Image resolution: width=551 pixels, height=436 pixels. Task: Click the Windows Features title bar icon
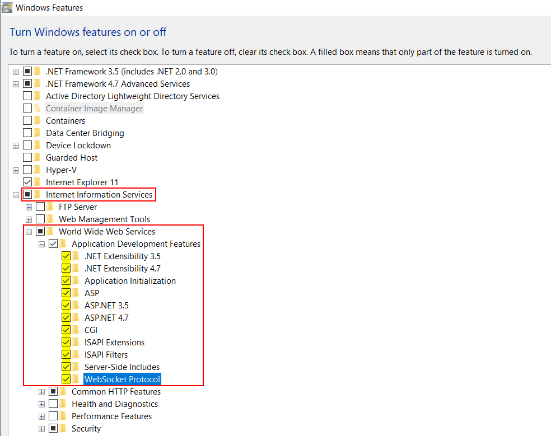point(7,7)
